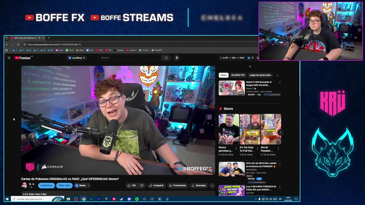Open Steam from the taskbar
The height and width of the screenshot is (205, 365).
pos(121,199)
